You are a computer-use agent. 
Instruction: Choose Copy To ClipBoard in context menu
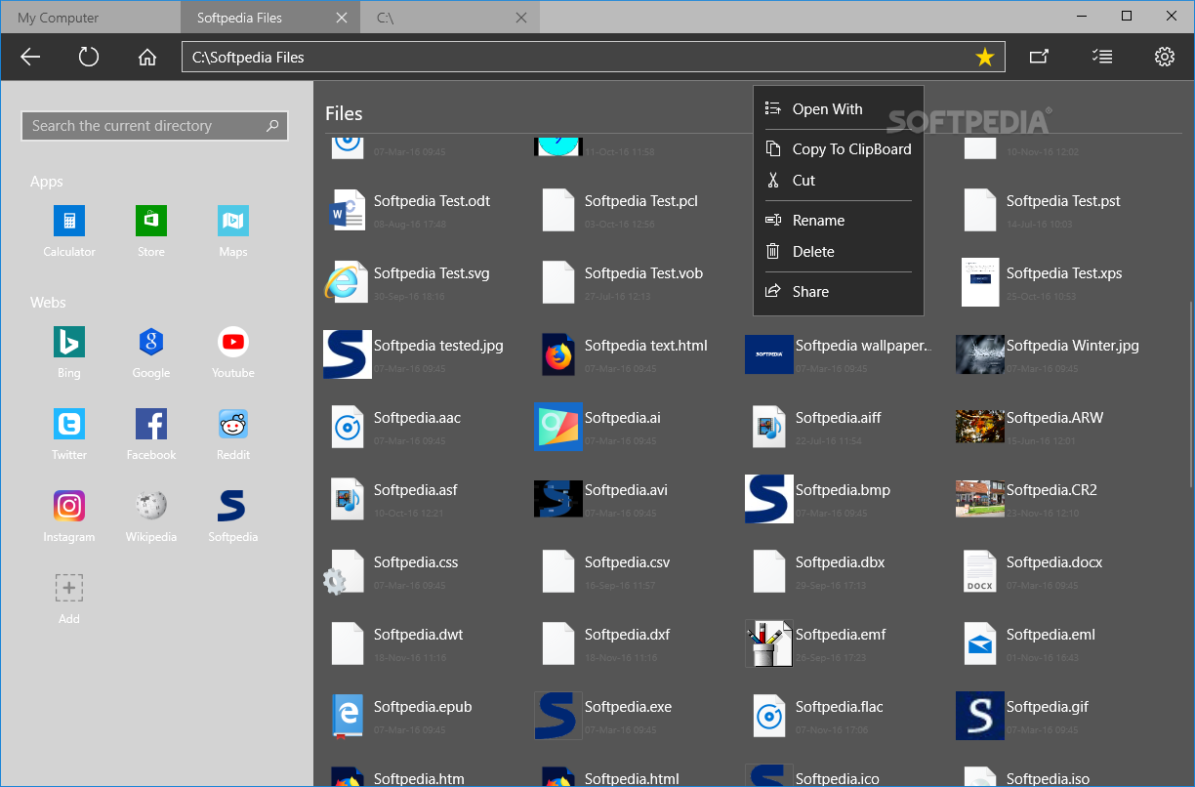point(838,148)
